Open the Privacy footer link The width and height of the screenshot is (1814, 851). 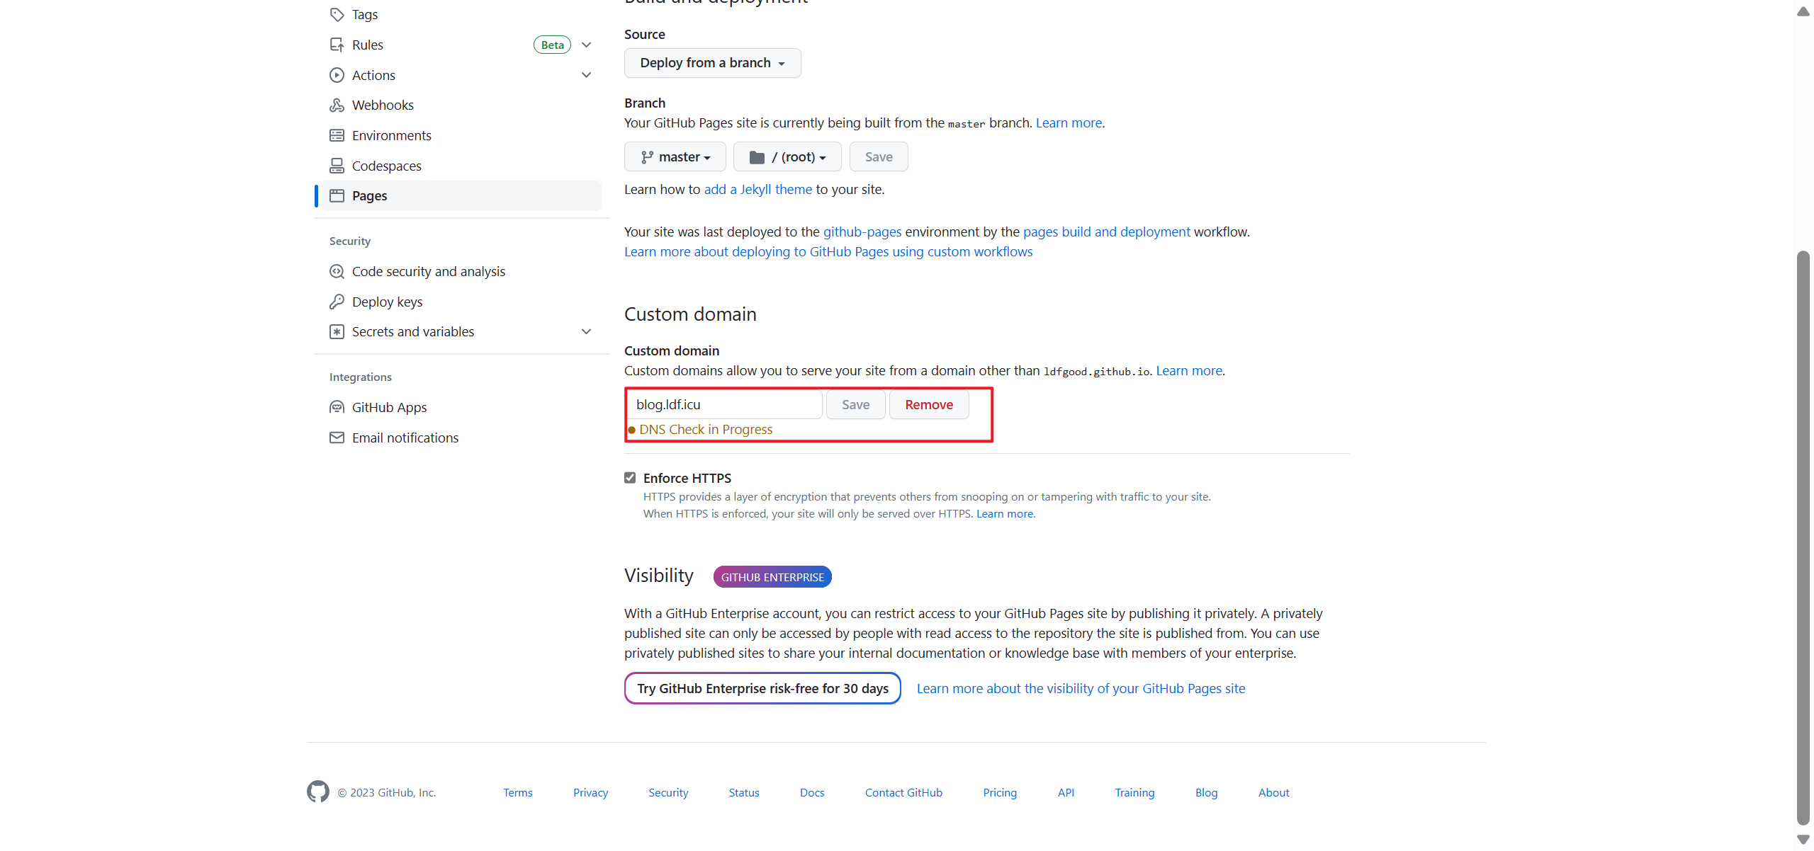(x=590, y=792)
